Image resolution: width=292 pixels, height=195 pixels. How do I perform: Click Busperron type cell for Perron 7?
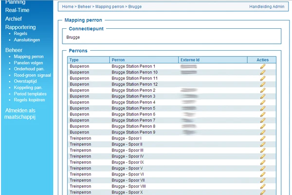[x=79, y=120]
